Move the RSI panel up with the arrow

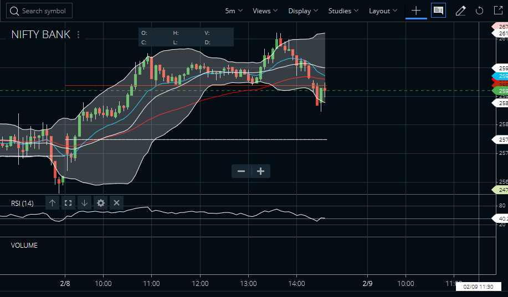pyautogui.click(x=52, y=203)
